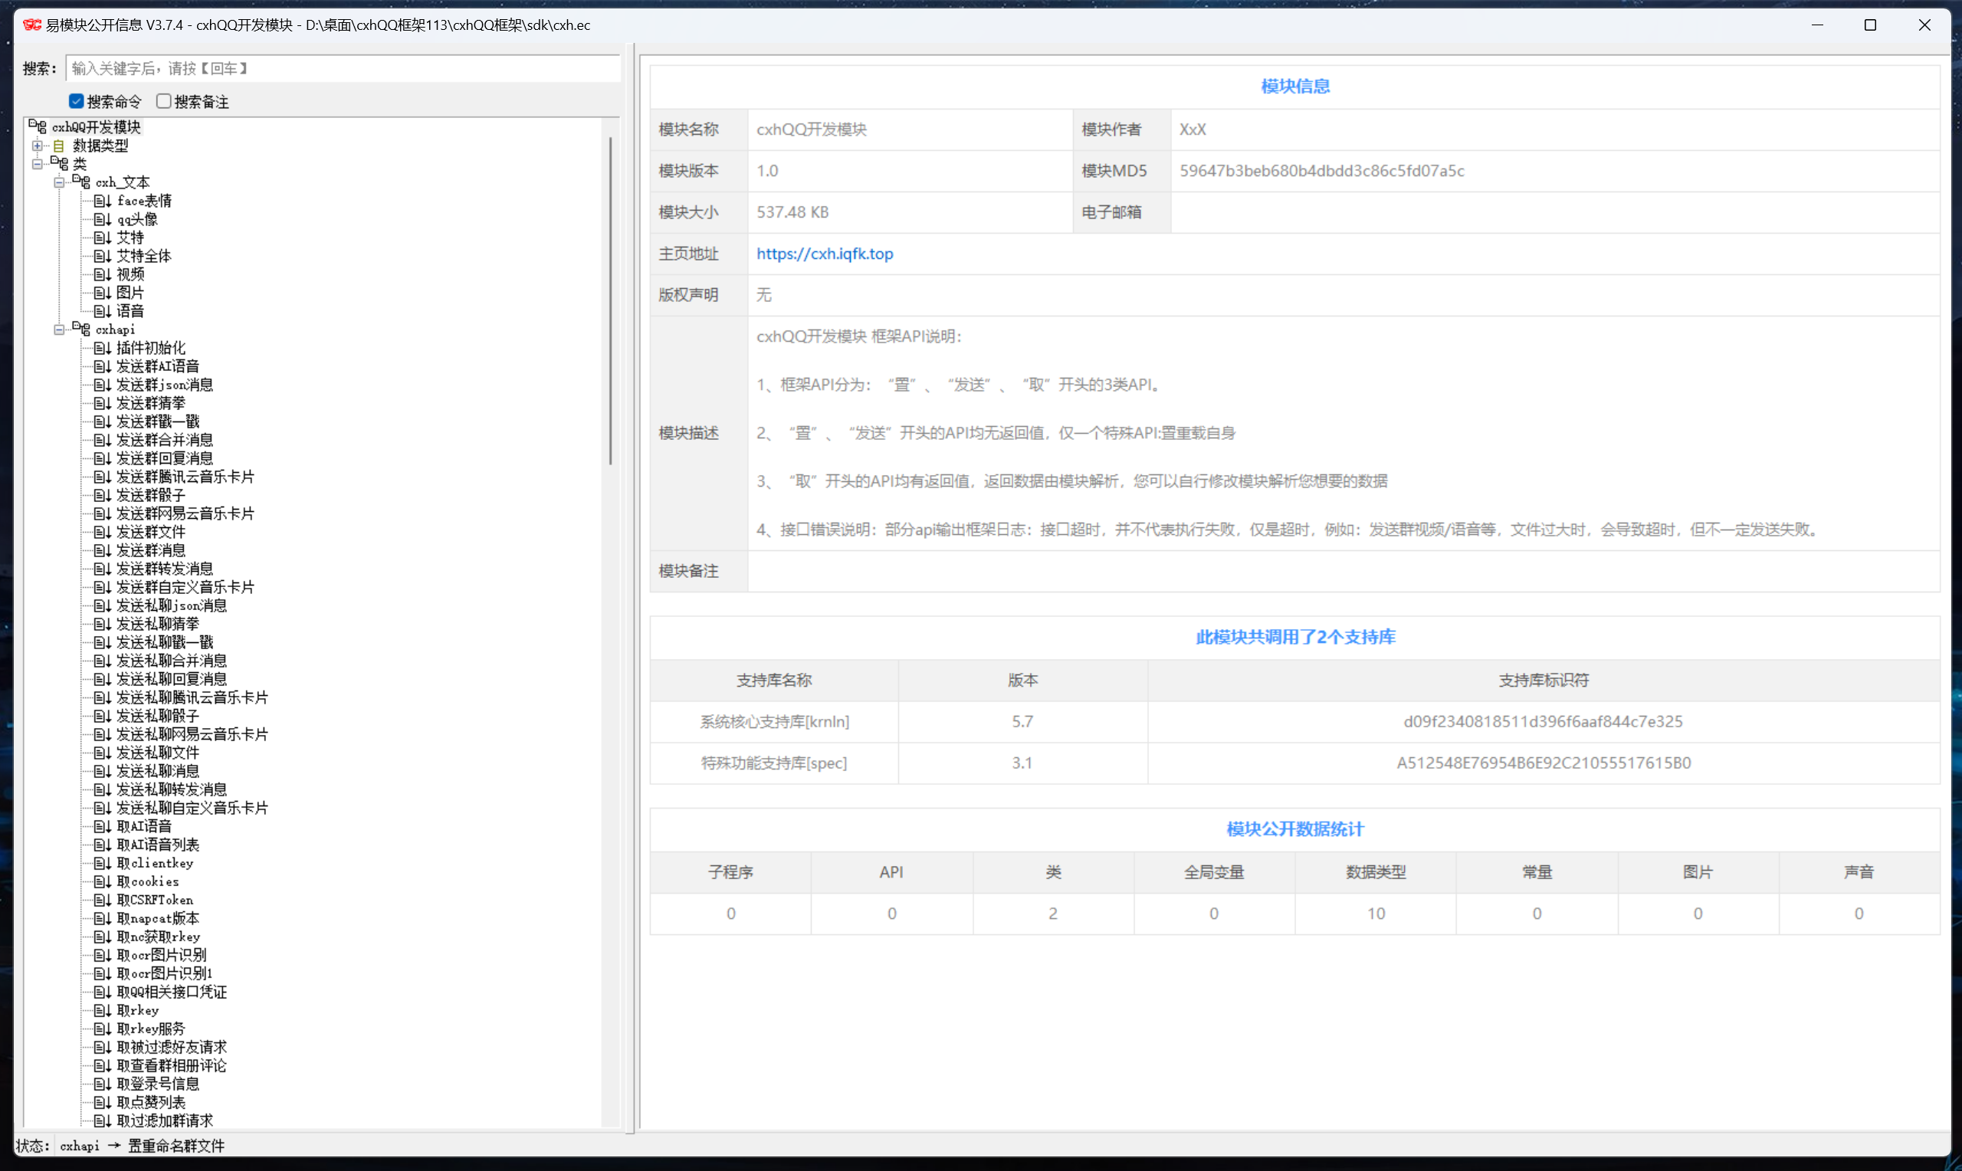Click the class icon next to cxh_文本
The image size is (1962, 1171).
[80, 182]
